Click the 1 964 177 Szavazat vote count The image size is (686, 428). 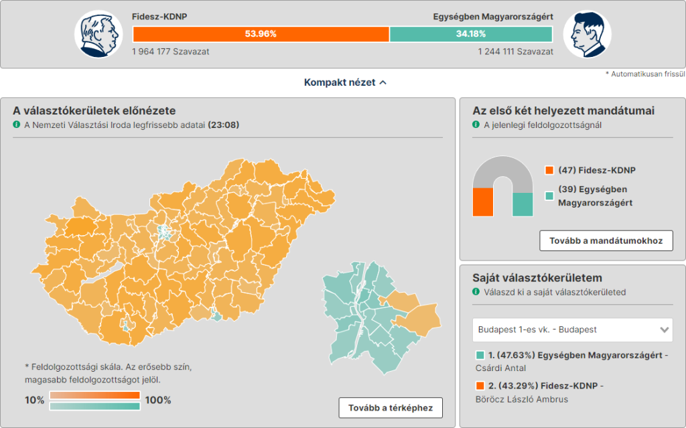pos(171,52)
